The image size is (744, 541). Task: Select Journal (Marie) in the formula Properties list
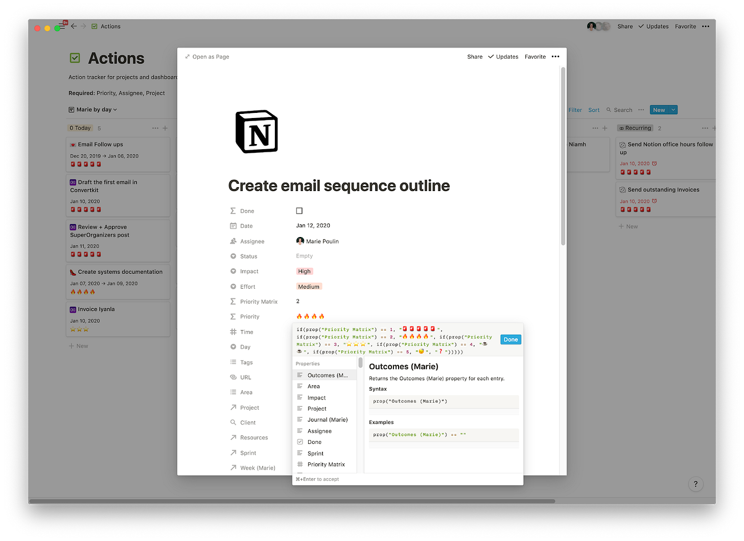click(324, 420)
